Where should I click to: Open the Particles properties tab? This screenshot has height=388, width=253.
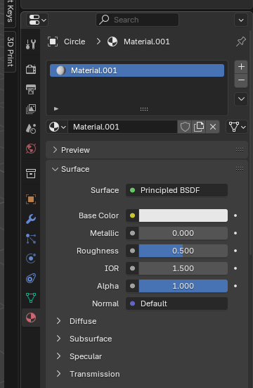pos(31,239)
